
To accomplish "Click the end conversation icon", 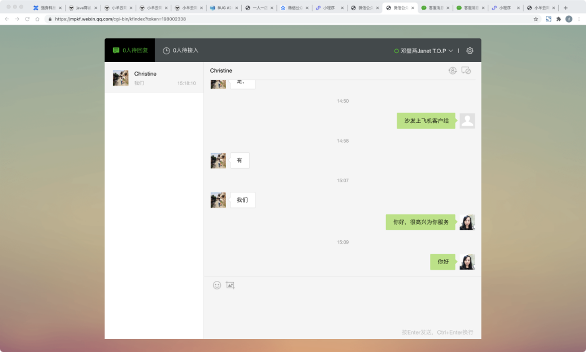I will pyautogui.click(x=466, y=71).
